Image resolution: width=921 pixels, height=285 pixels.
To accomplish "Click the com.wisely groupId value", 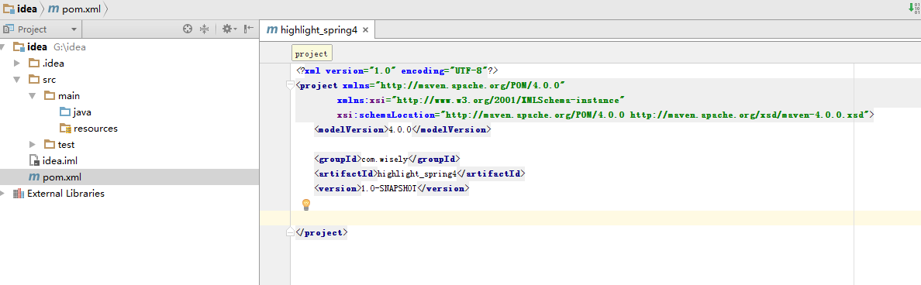I will (385, 159).
